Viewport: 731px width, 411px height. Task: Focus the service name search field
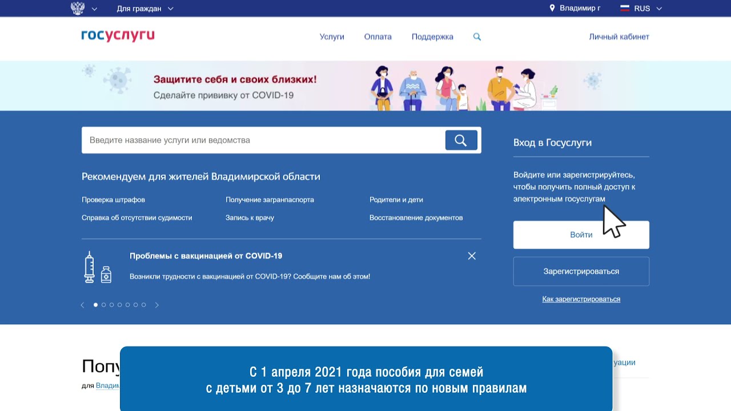(x=263, y=140)
